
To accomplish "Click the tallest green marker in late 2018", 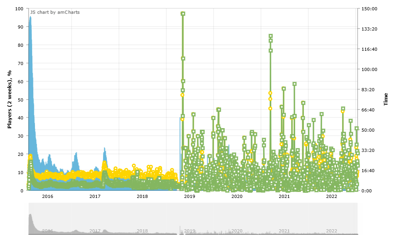I will pyautogui.click(x=183, y=13).
